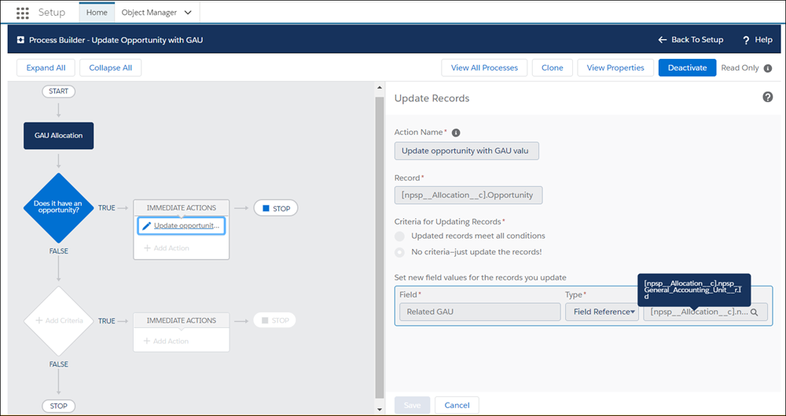Deactivate the process

click(x=687, y=68)
